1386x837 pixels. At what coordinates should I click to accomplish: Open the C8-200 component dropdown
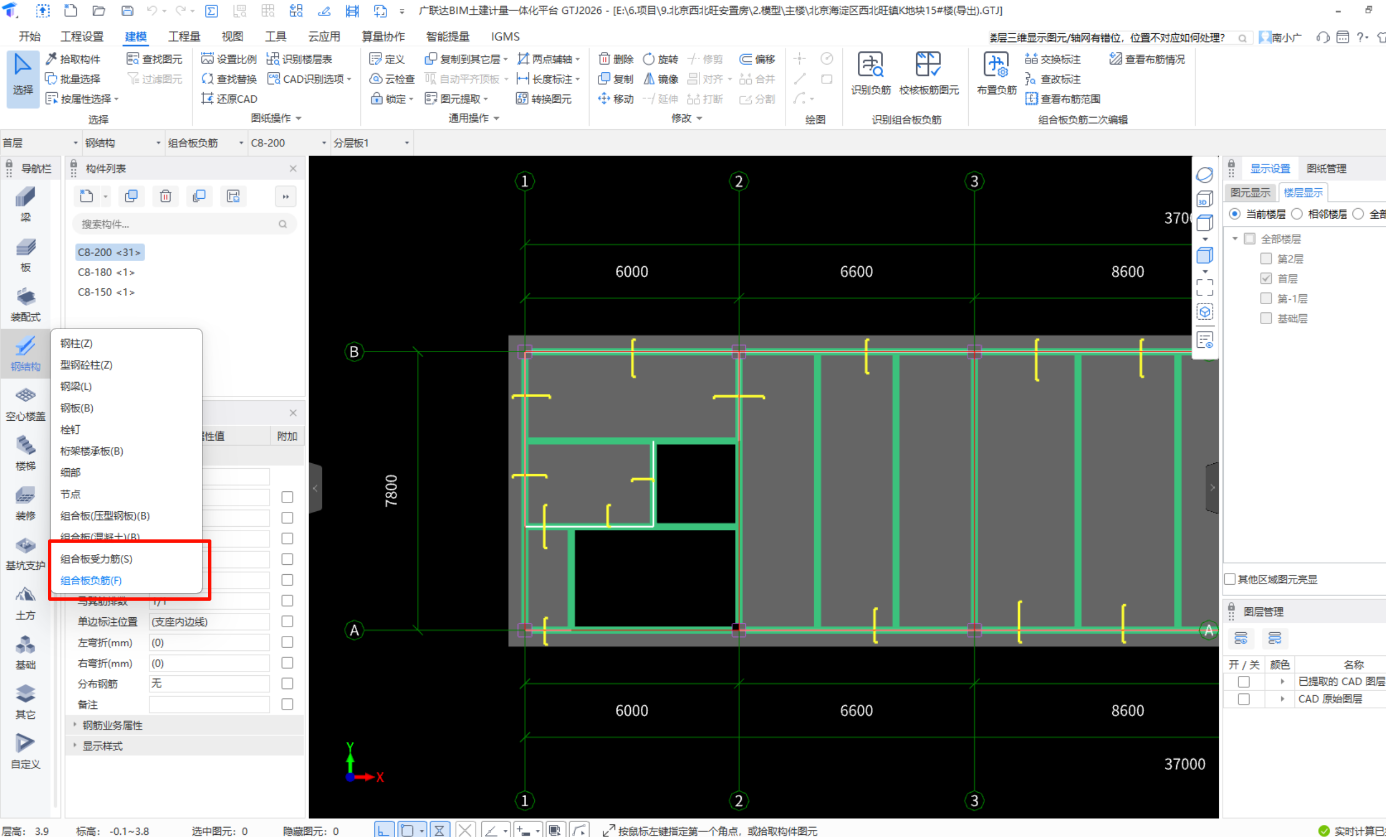(288, 143)
